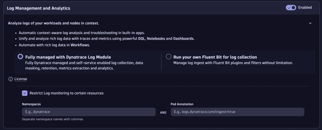Click the License info icon
This screenshot has height=130, width=322.
click(10, 79)
